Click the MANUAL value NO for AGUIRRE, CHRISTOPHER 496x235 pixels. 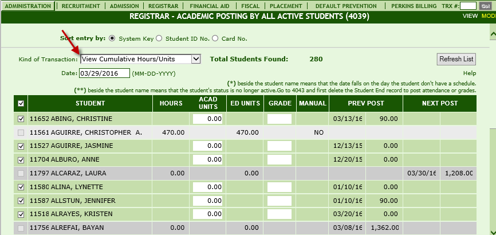319,133
